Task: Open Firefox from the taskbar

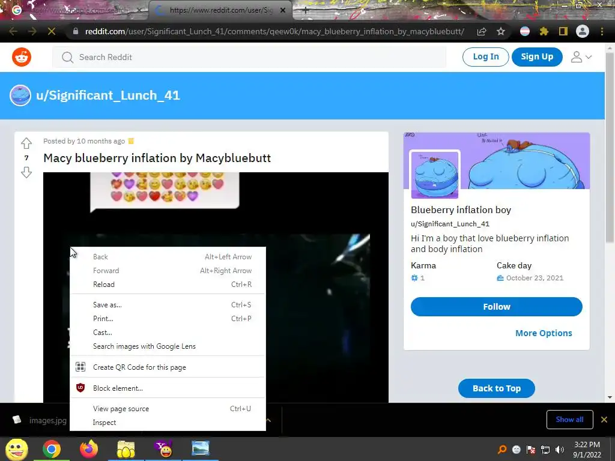Action: [x=89, y=449]
